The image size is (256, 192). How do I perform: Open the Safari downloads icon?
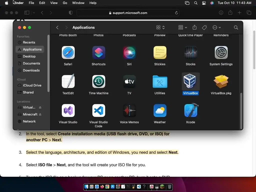point(221,13)
